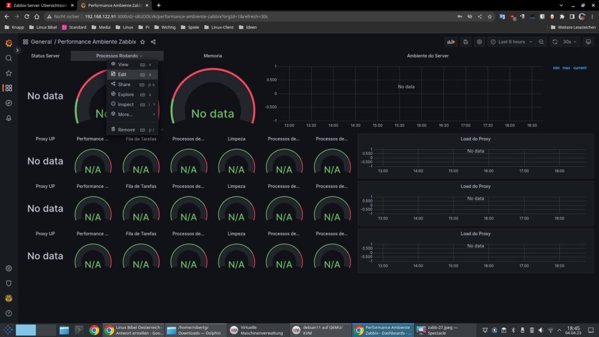
Task: Open the Dashboards section in the sidebar
Action: (8, 88)
